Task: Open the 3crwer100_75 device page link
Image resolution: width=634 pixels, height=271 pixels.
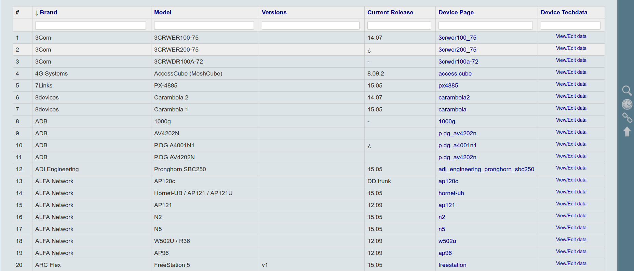Action: (457, 38)
